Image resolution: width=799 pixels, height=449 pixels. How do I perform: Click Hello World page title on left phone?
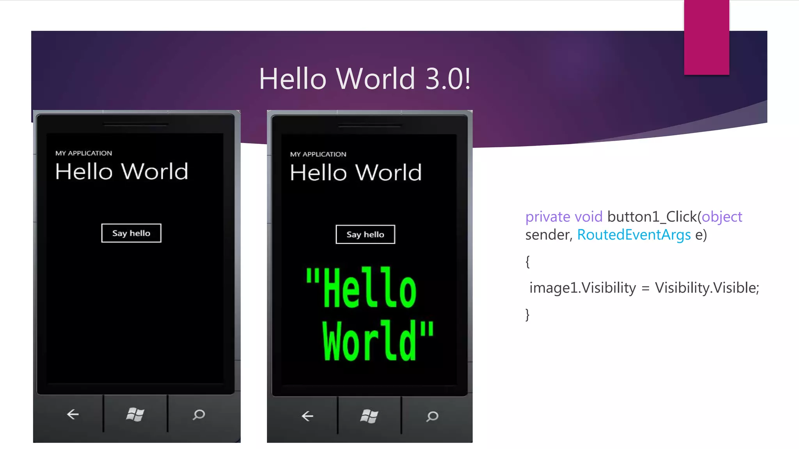[122, 171]
